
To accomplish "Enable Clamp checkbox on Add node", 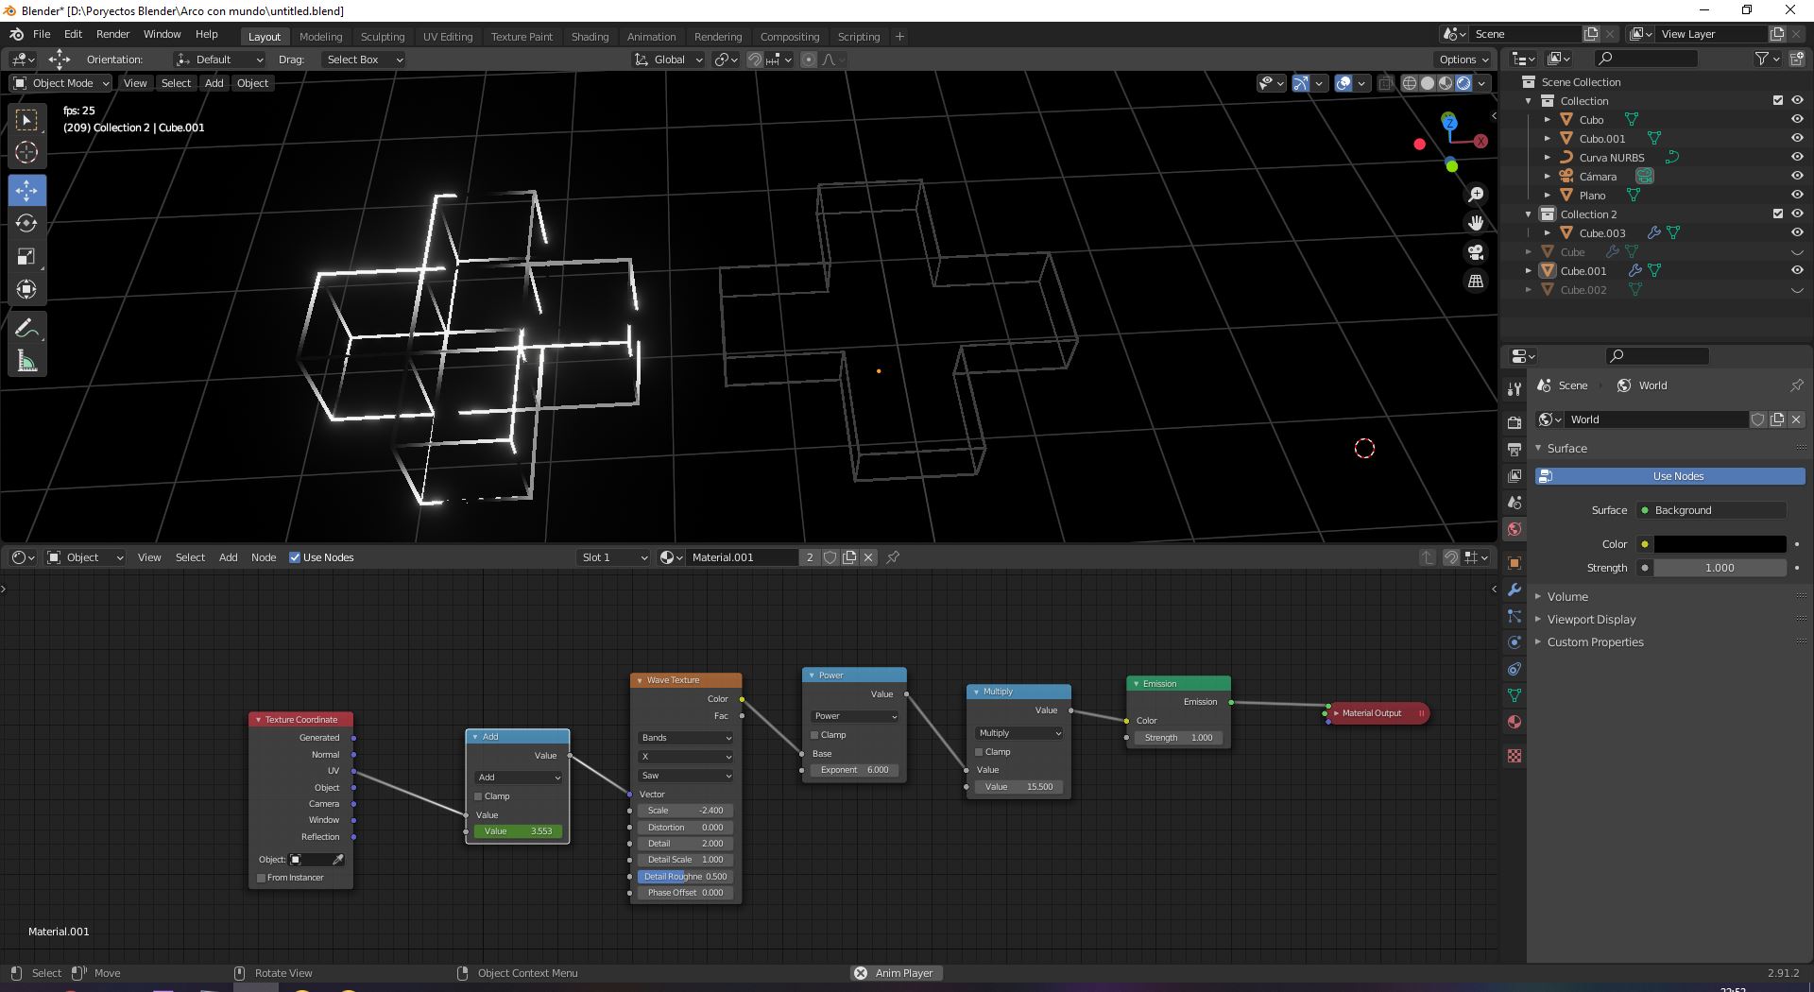I will pos(478,796).
